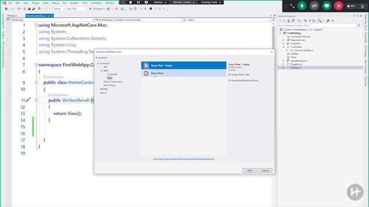
Task: Switch to the HomeController.cs tab
Action: tap(36, 16)
